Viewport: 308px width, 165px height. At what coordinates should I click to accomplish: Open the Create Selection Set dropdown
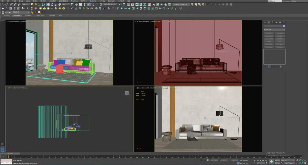pos(110,4)
